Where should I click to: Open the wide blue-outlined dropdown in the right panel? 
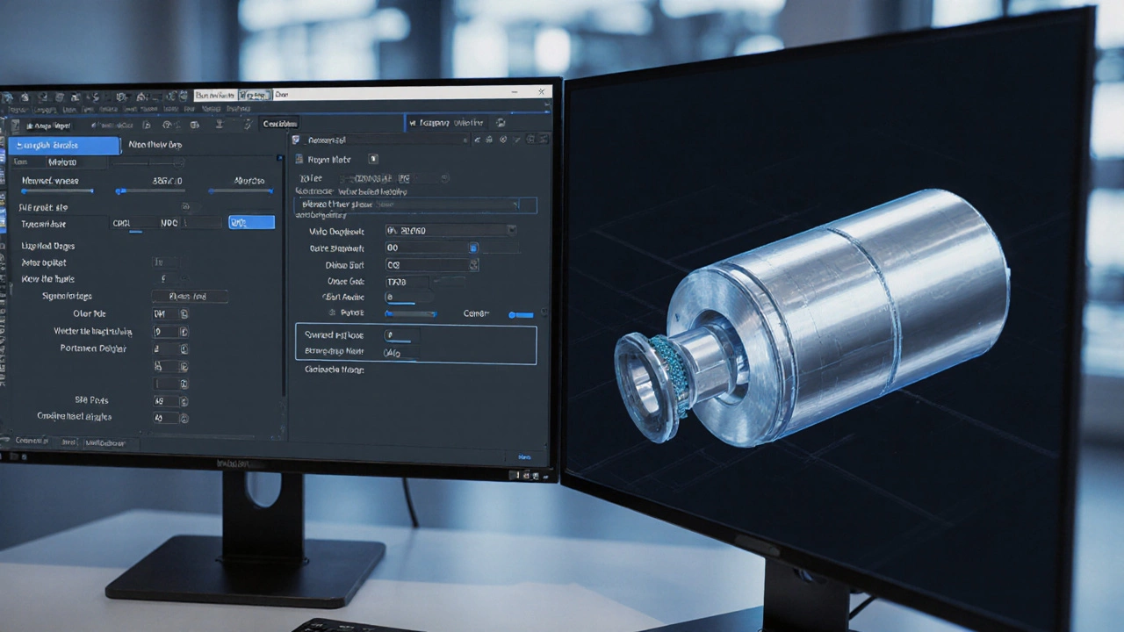(414, 205)
